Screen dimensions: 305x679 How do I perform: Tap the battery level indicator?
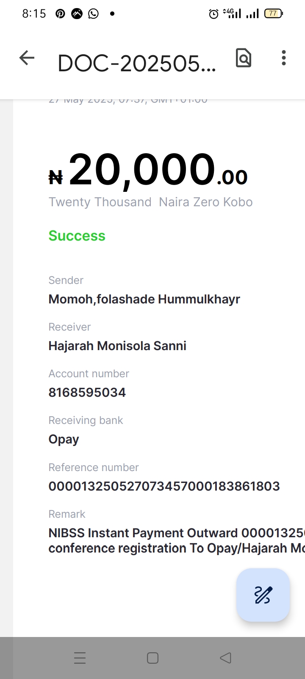pos(273,14)
